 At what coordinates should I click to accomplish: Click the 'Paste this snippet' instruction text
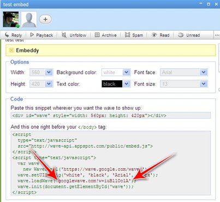click(x=76, y=108)
